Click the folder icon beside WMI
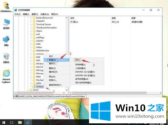Viewport: 168px width, 125px height. coord(34,77)
